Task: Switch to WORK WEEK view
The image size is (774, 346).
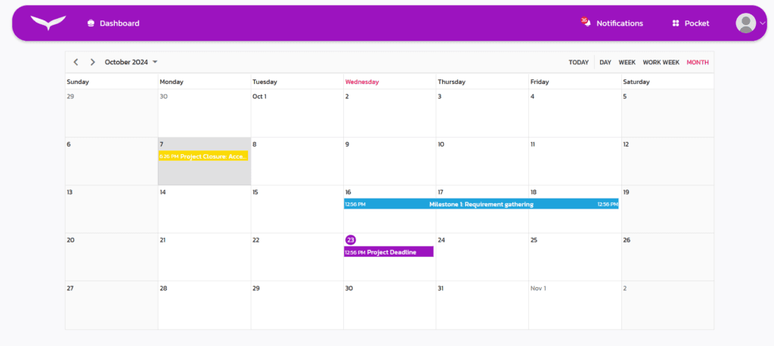Action: click(661, 62)
